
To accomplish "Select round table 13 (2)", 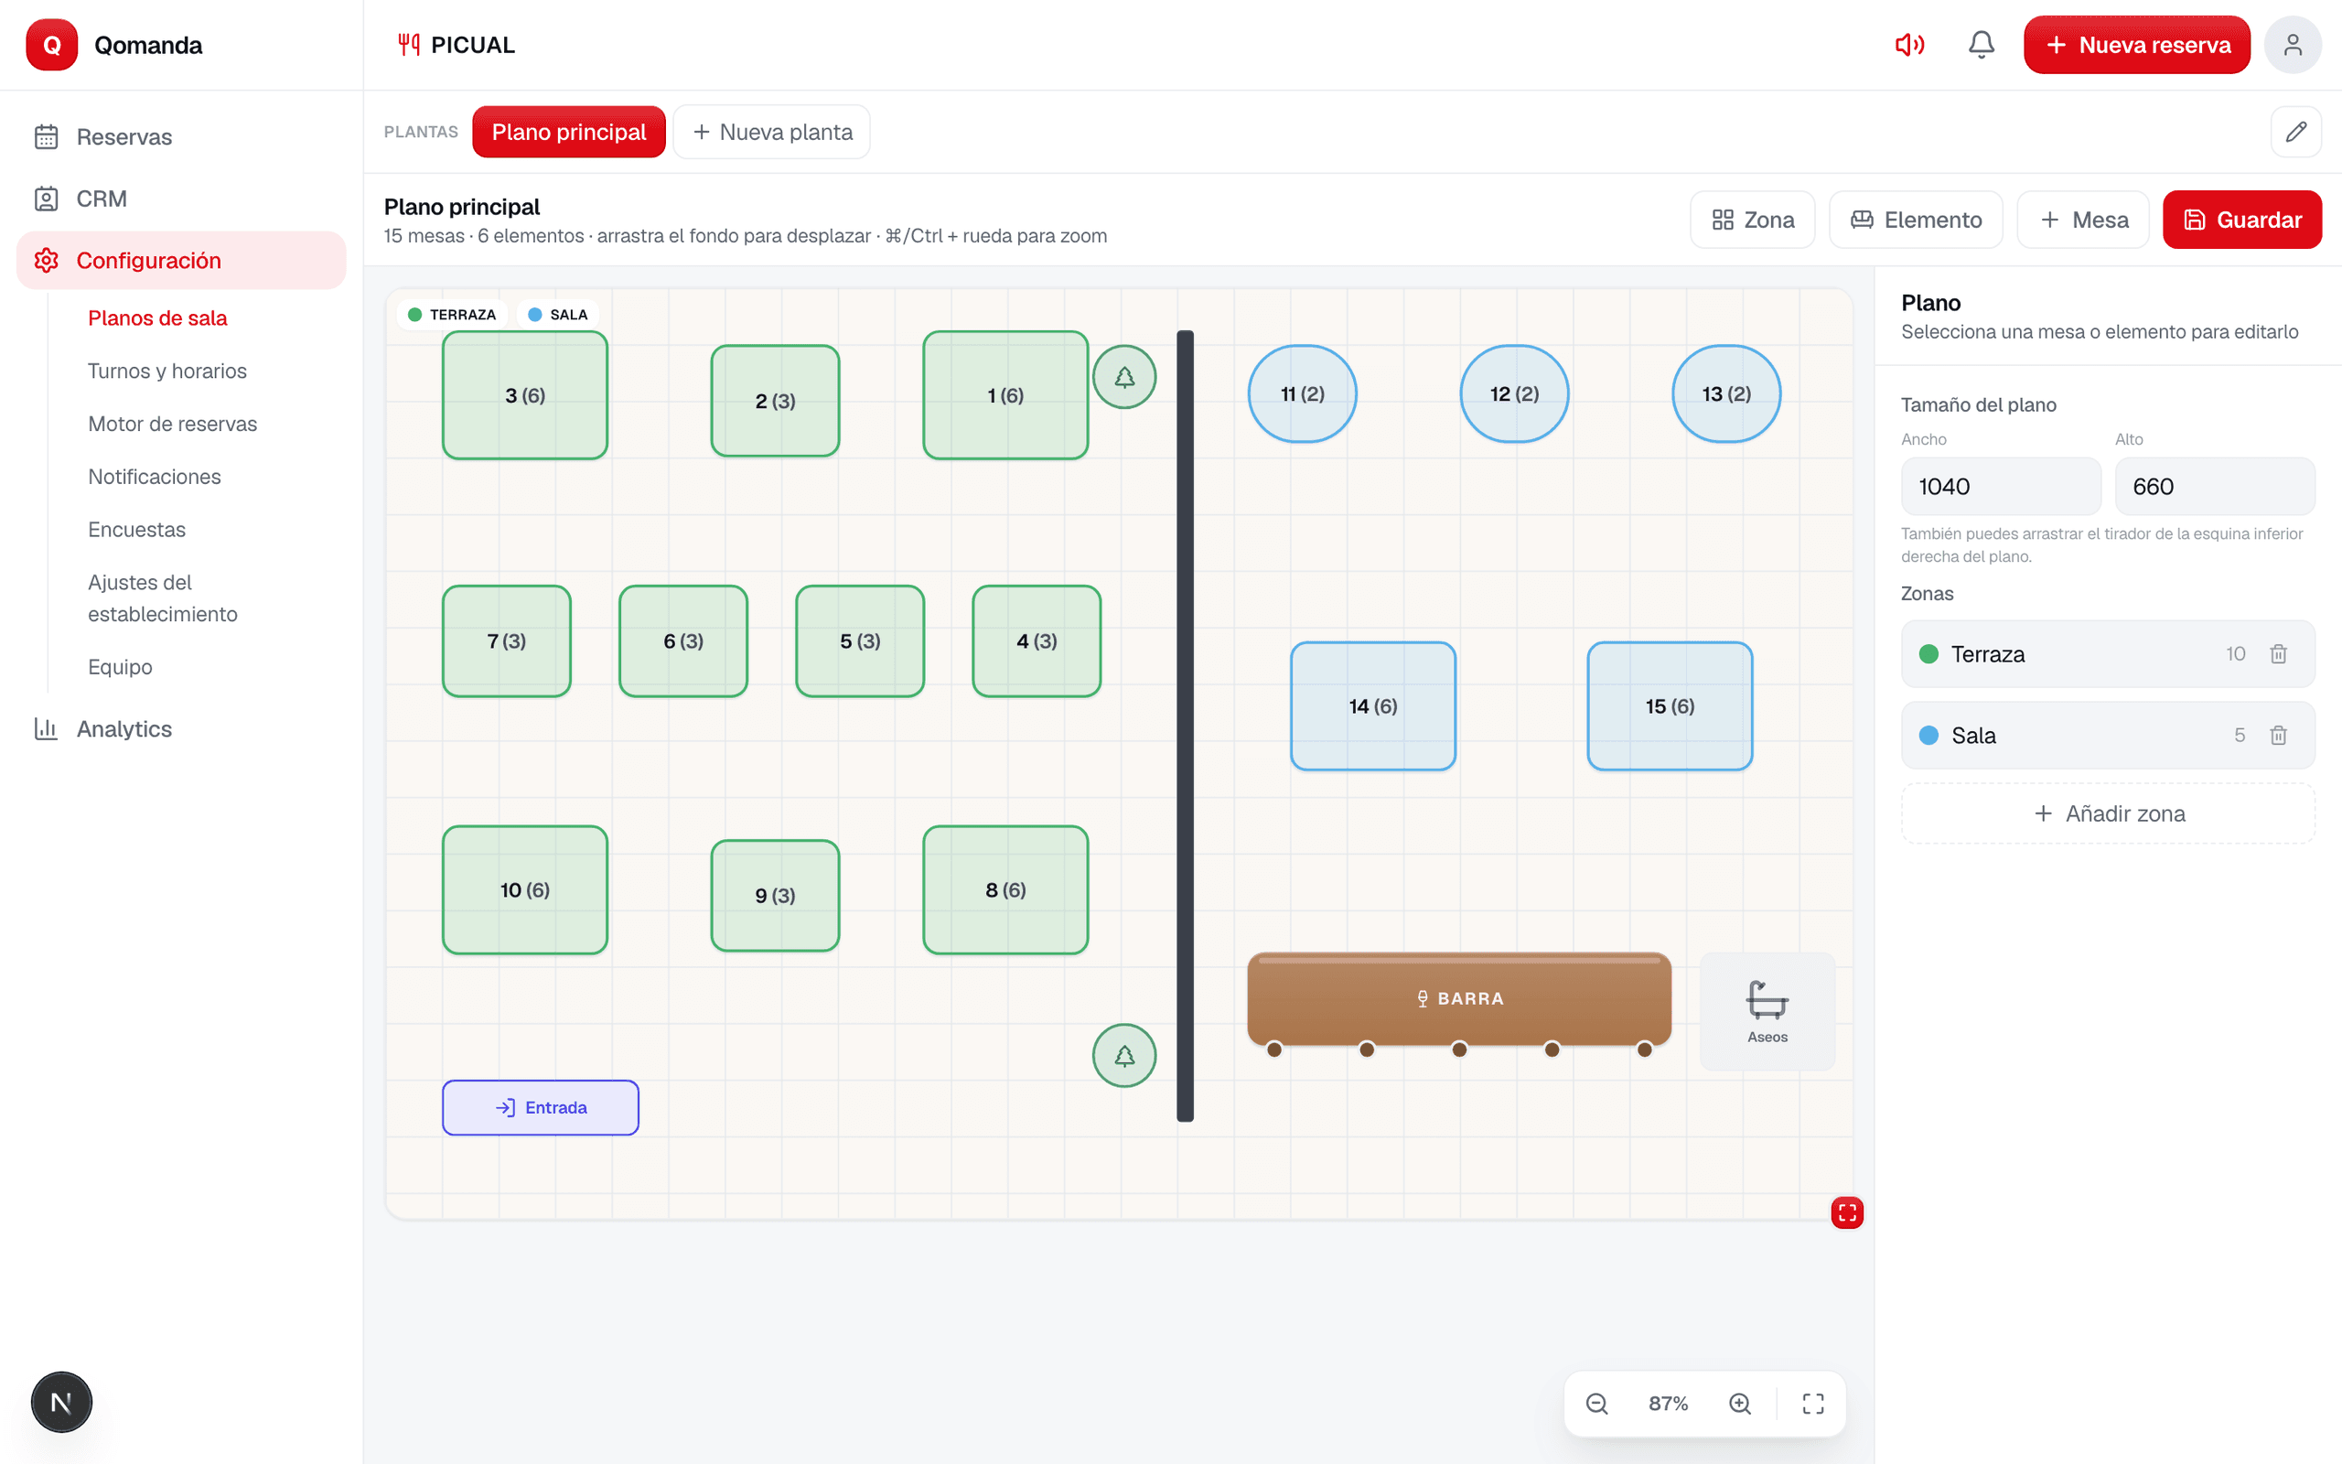I will [1725, 394].
